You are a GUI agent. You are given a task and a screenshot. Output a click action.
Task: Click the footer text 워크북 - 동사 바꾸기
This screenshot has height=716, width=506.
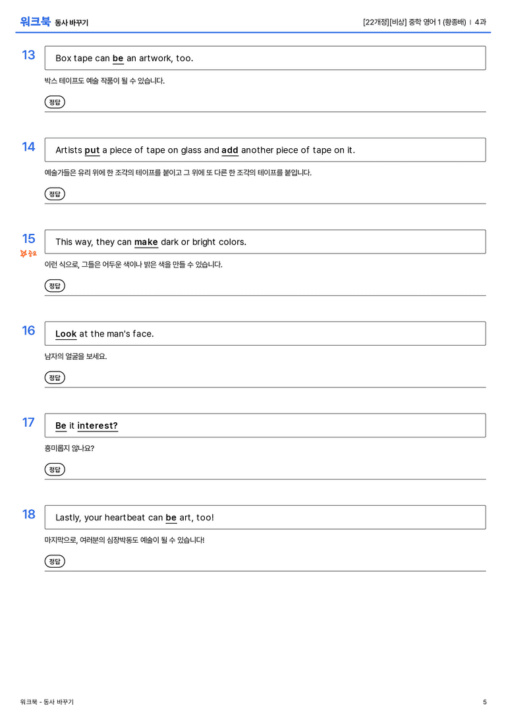point(47,702)
